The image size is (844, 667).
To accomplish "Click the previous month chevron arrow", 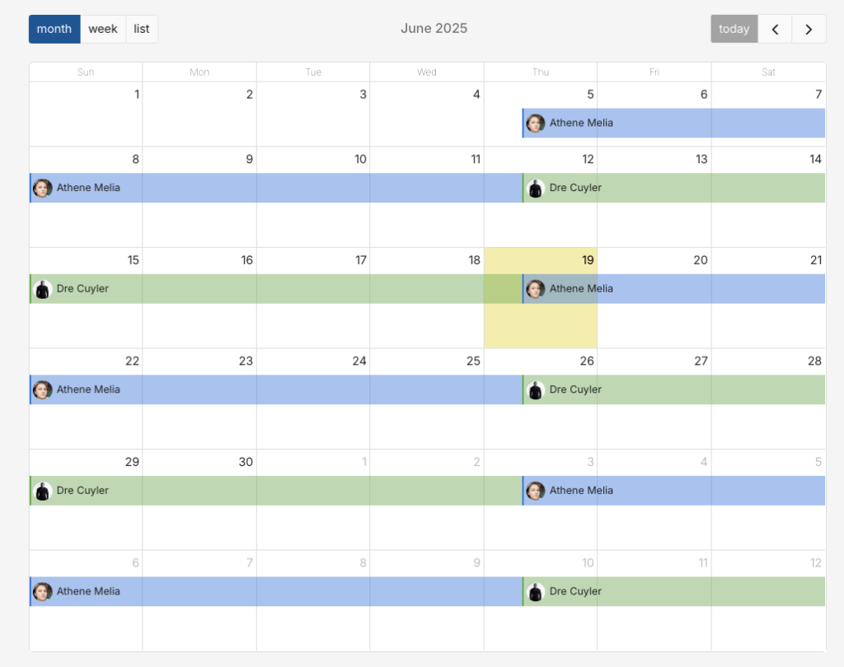I will point(775,29).
